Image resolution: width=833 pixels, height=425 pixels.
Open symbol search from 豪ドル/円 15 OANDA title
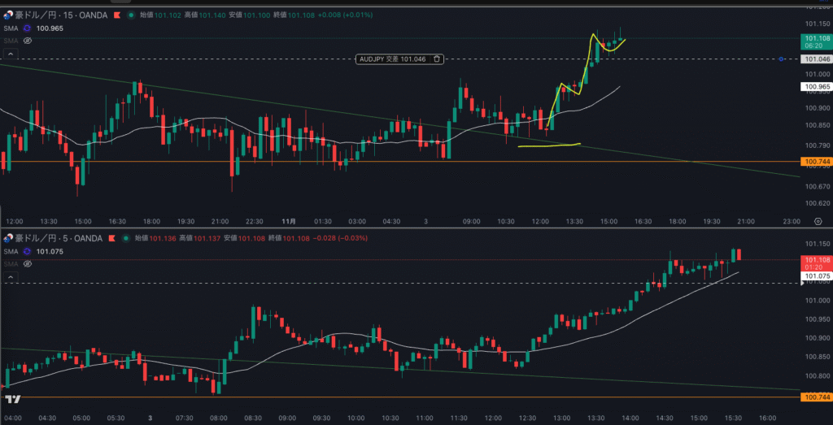(57, 15)
